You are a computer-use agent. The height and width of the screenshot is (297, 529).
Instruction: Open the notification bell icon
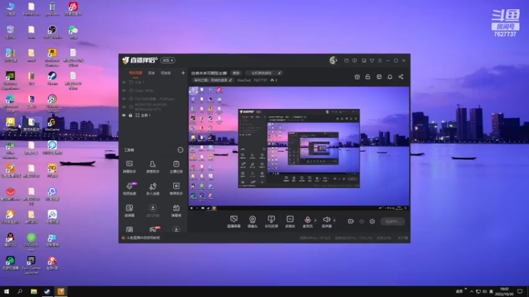coord(389,77)
